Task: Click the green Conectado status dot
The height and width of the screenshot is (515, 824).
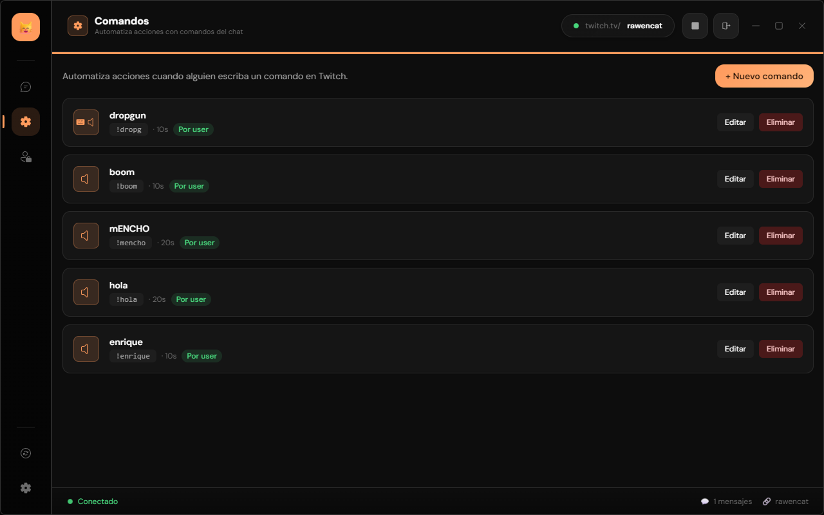Action: pyautogui.click(x=70, y=501)
